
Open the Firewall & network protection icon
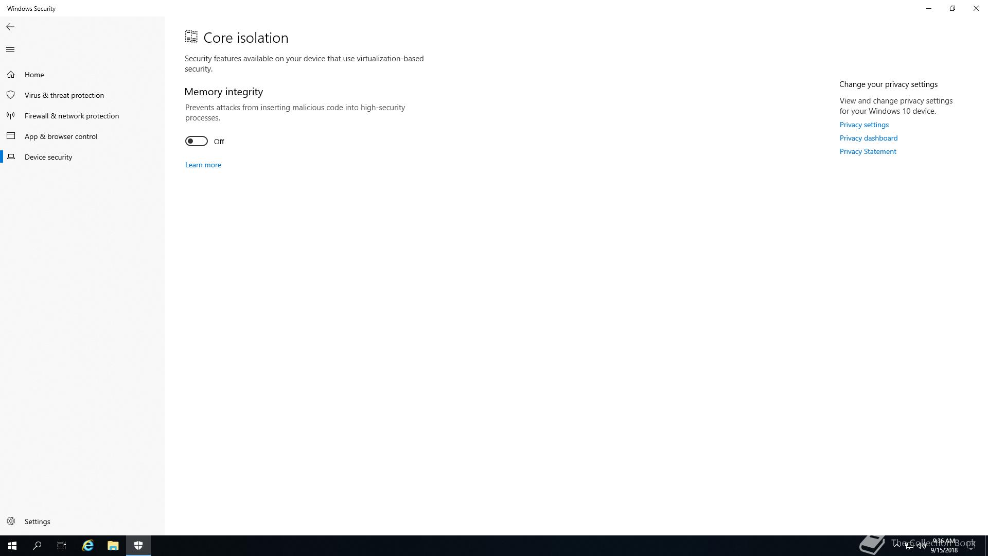11,116
